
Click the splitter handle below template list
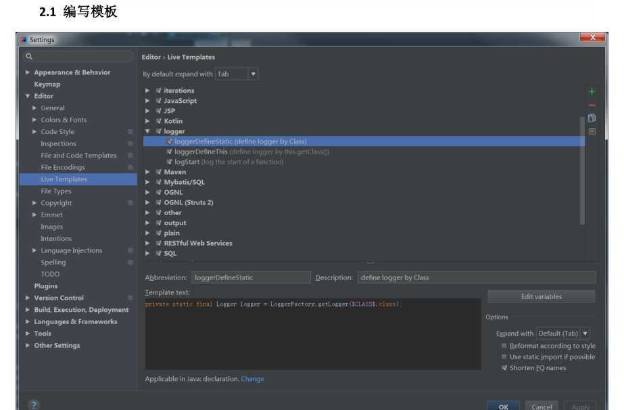(370, 263)
